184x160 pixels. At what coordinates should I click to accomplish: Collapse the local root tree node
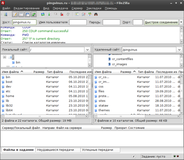click(5, 57)
